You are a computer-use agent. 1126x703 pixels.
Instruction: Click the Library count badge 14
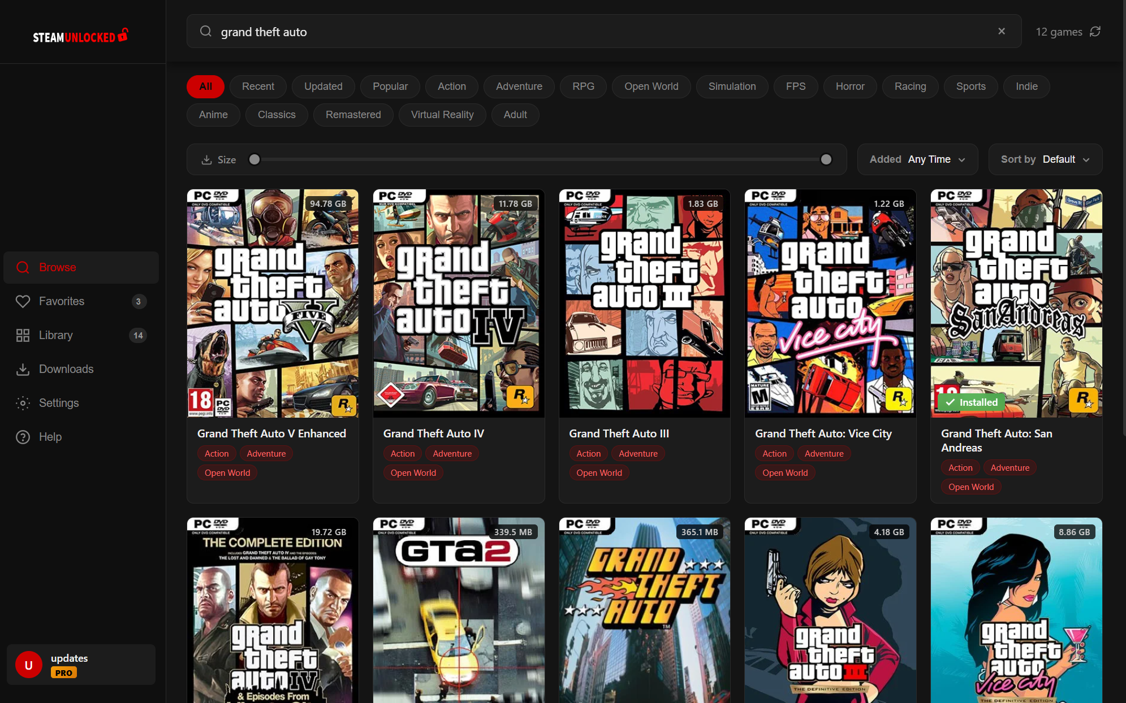(138, 335)
